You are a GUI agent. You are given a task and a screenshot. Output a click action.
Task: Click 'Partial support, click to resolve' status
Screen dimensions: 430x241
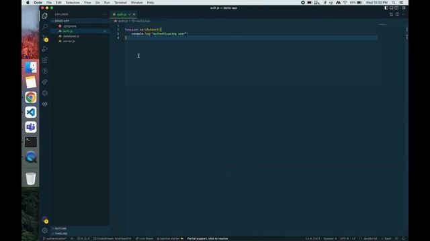point(208,238)
